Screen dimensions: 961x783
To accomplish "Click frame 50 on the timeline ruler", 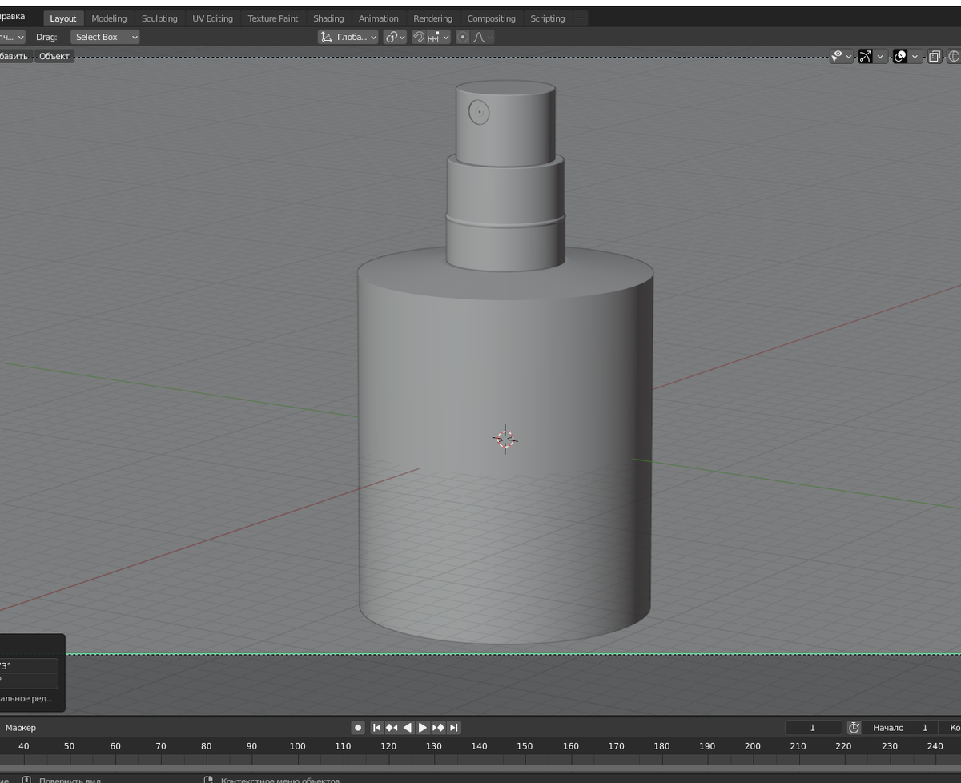I will (x=69, y=746).
